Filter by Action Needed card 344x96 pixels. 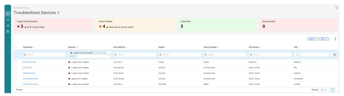pyautogui.click(x=135, y=25)
